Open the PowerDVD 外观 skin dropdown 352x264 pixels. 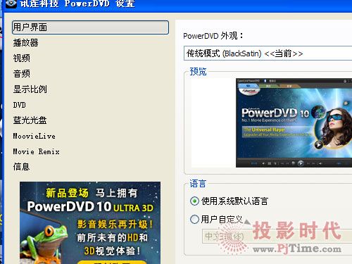pyautogui.click(x=268, y=54)
